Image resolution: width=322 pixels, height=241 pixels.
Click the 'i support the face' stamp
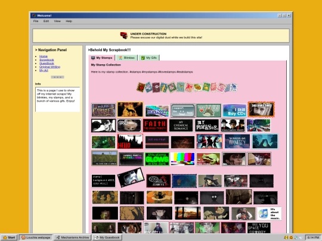(183, 111)
